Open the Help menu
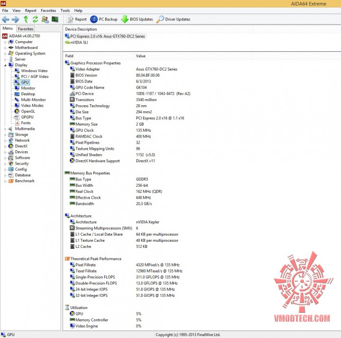The width and height of the screenshot is (341, 338). 78,10
